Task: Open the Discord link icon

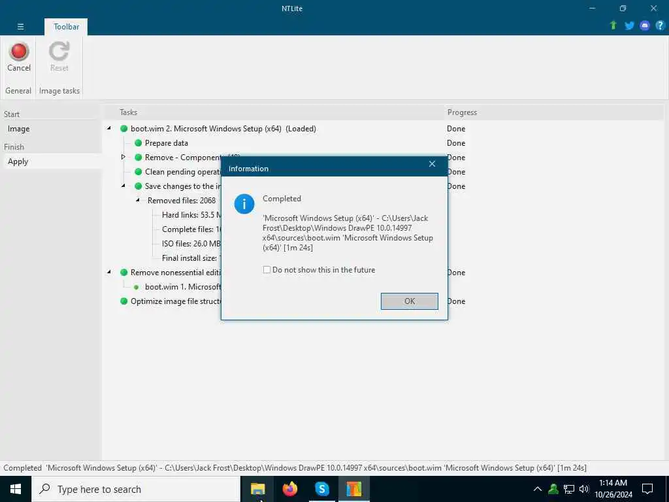Action: 645,25
